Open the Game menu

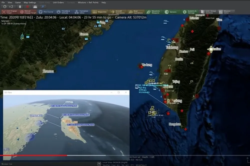tap(18, 2)
